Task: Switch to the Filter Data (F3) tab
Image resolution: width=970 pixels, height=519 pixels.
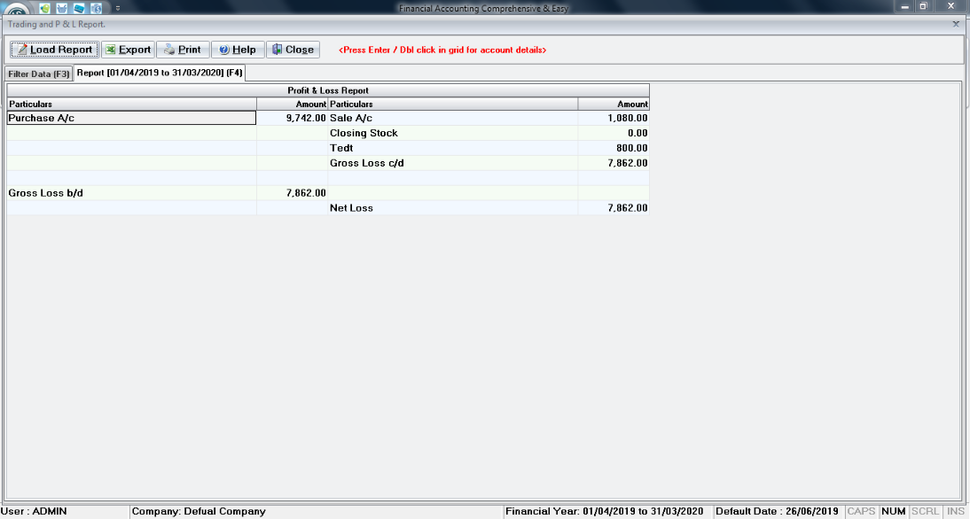Action: coord(38,74)
